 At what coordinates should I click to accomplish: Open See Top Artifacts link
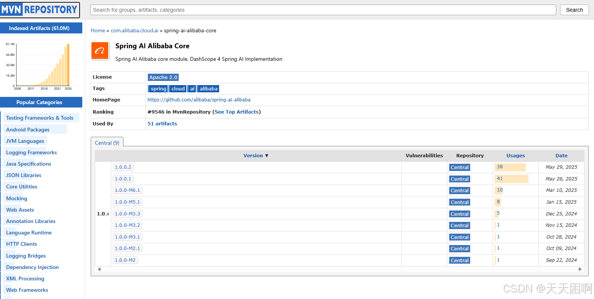pos(237,112)
